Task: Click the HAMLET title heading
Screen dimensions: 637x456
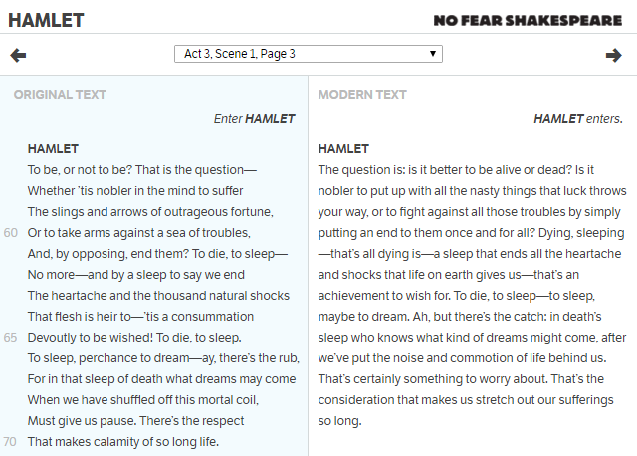Action: (46, 20)
